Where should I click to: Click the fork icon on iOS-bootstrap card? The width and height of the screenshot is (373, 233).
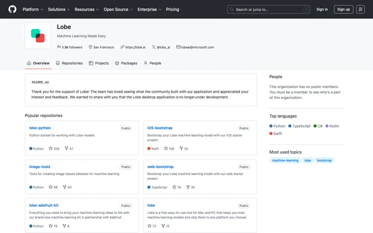(181, 149)
